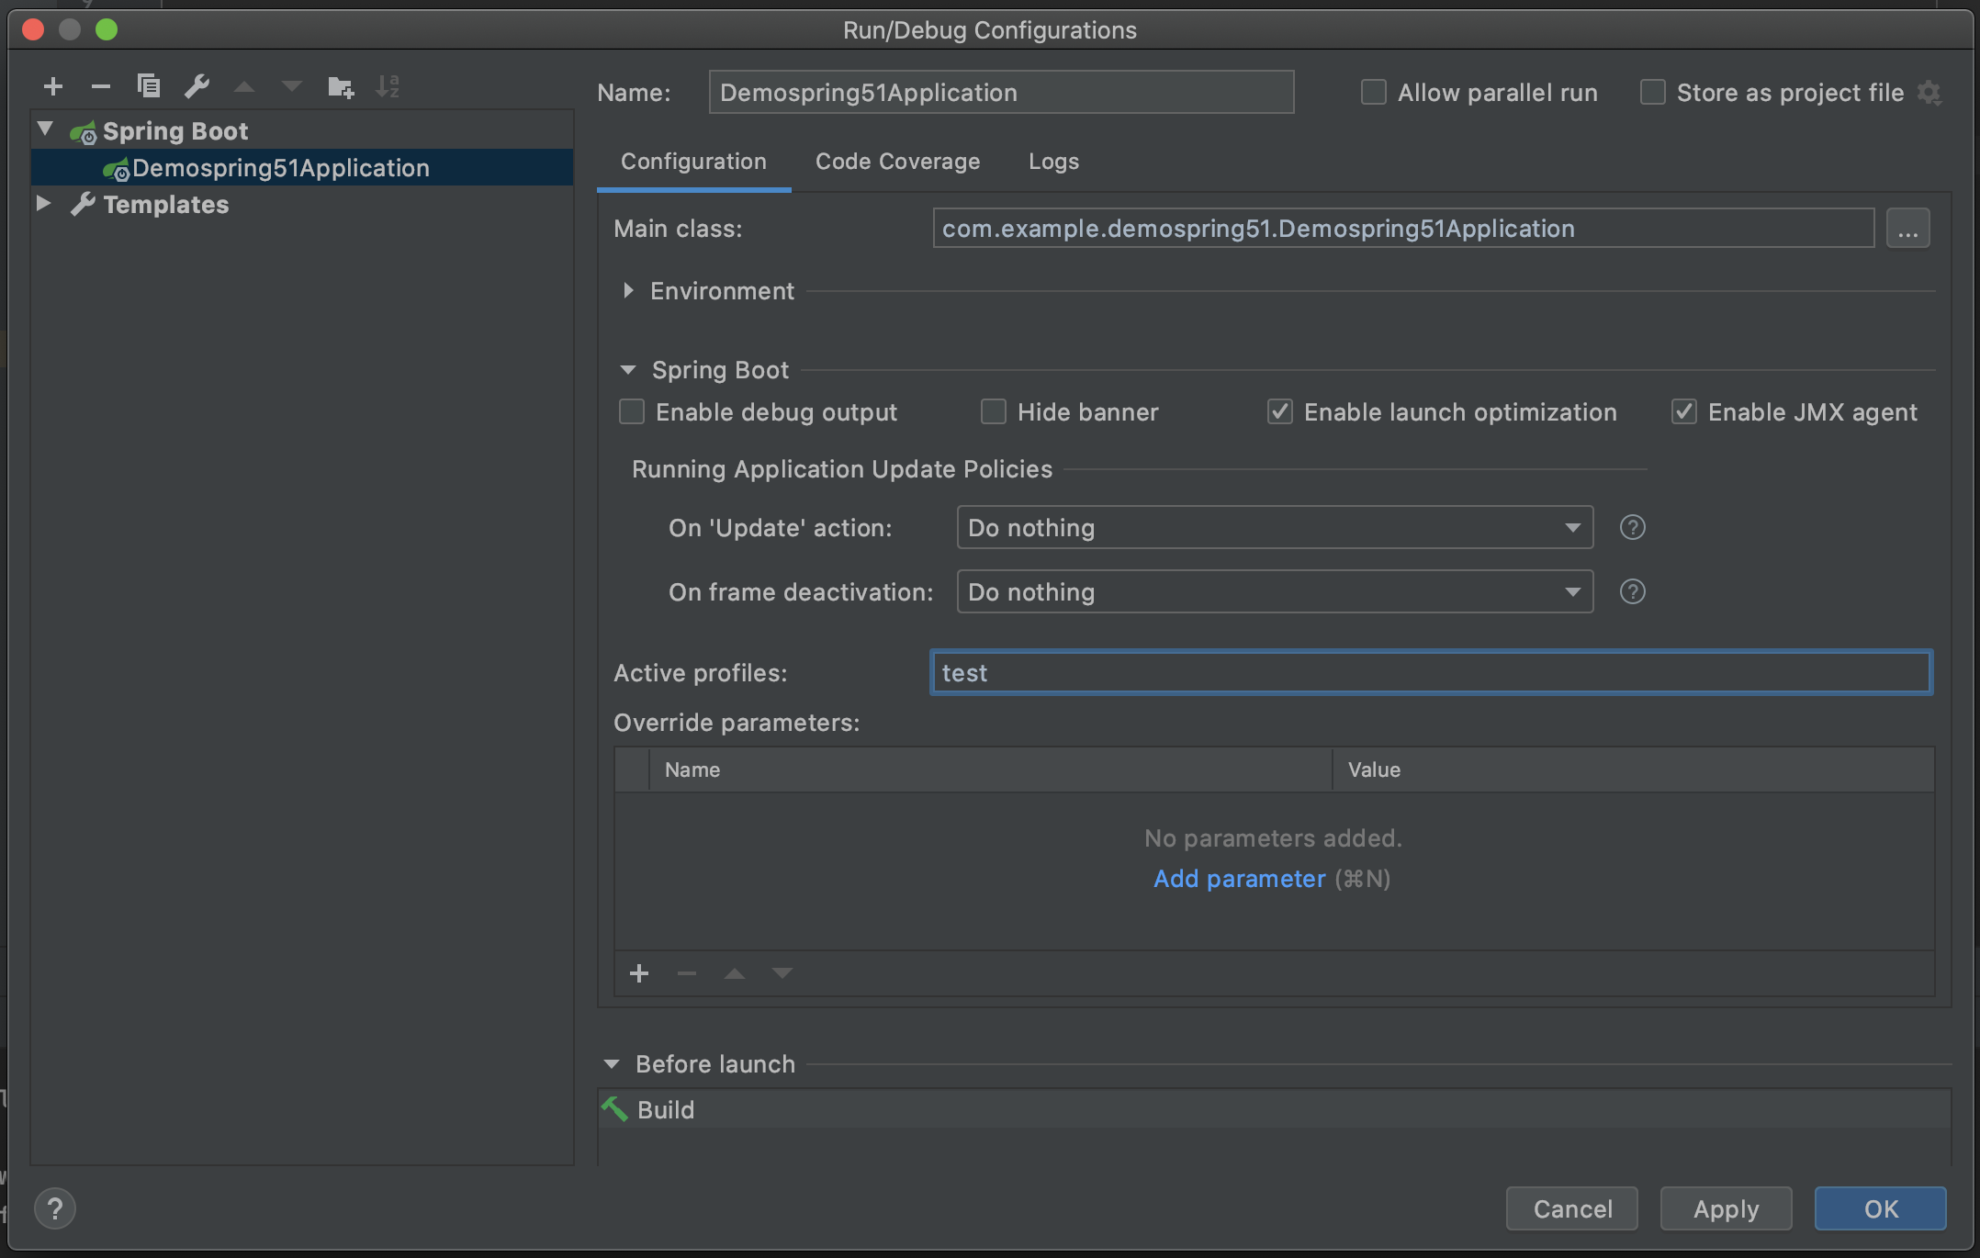Image resolution: width=1980 pixels, height=1258 pixels.
Task: Click the Build hammer icon in Before launch
Action: [x=614, y=1109]
